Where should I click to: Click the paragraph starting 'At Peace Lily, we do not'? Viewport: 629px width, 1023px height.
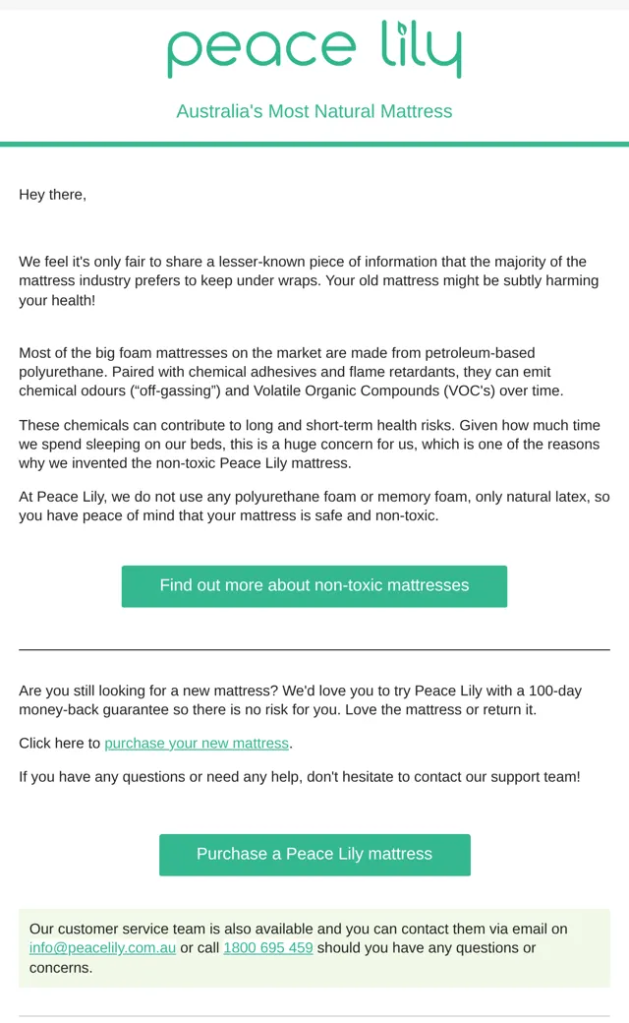(x=314, y=507)
